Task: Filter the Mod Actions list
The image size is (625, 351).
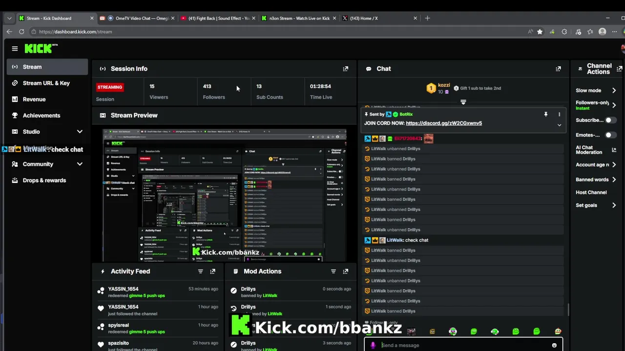Action: point(333,272)
